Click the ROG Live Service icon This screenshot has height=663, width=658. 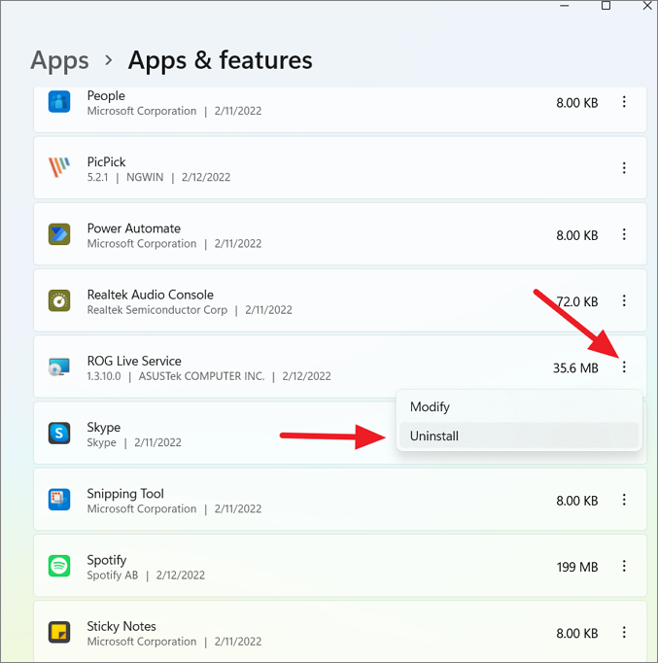(x=59, y=367)
